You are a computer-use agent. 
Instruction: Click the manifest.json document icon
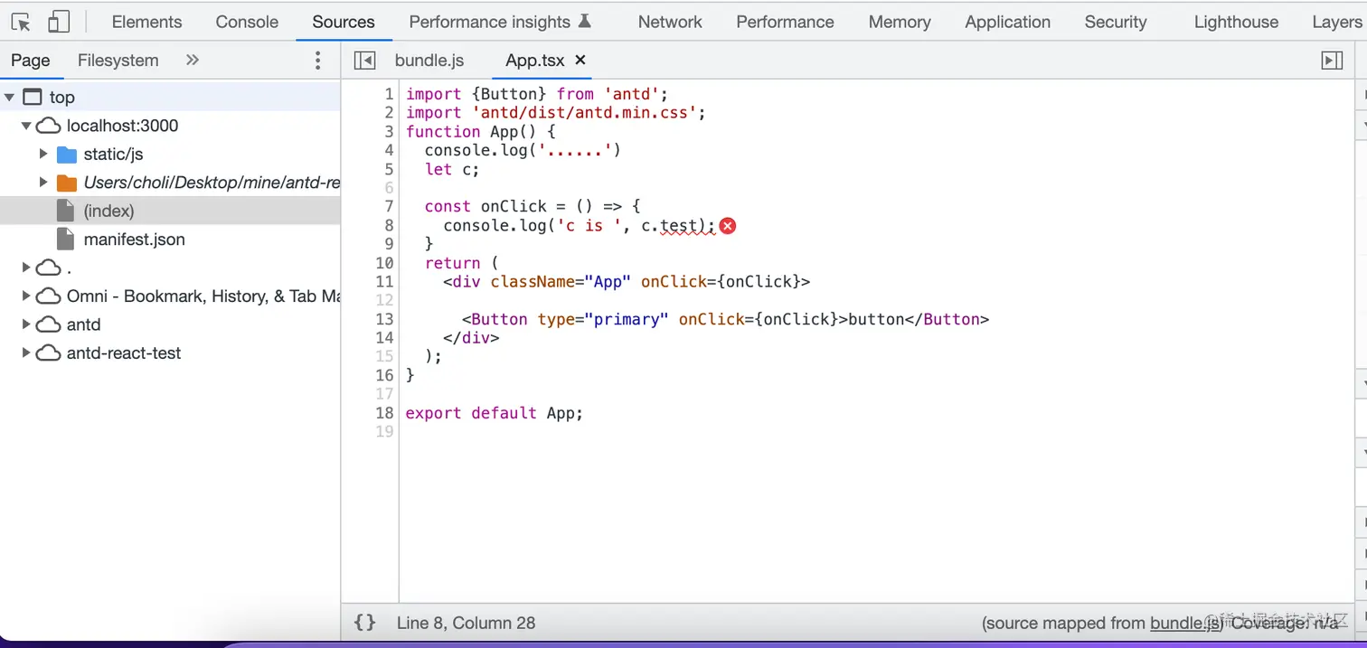point(65,239)
